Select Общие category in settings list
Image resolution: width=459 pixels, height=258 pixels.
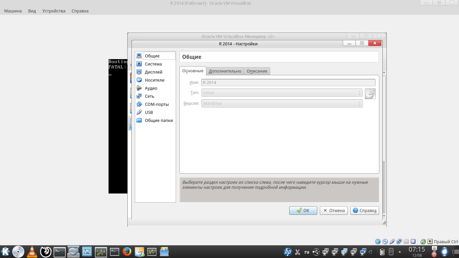[155, 56]
